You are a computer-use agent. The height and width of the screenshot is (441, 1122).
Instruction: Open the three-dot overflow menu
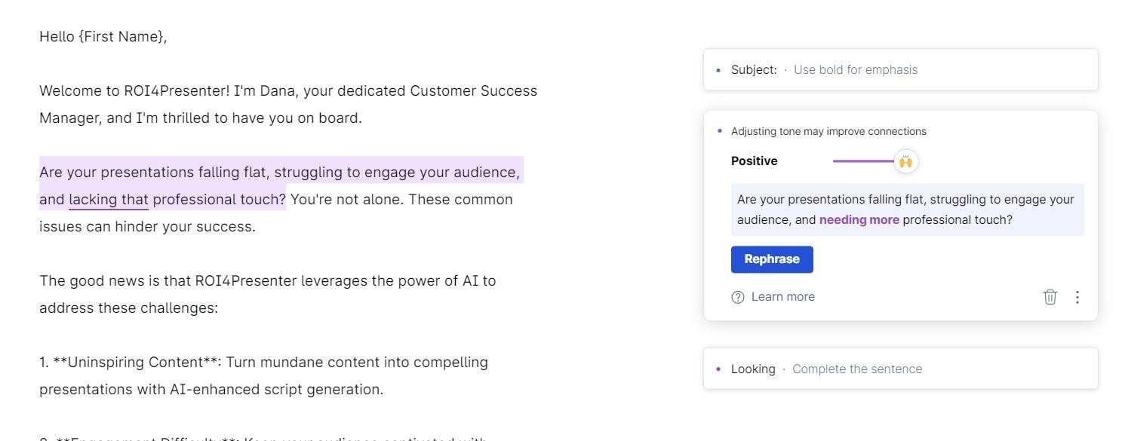tap(1077, 296)
